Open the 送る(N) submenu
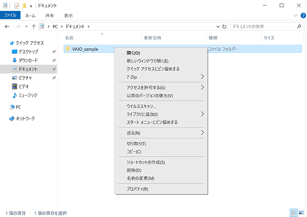The height and width of the screenshot is (217, 307). (161, 133)
